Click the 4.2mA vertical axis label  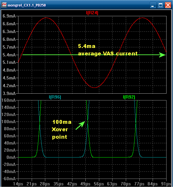click(9, 86)
